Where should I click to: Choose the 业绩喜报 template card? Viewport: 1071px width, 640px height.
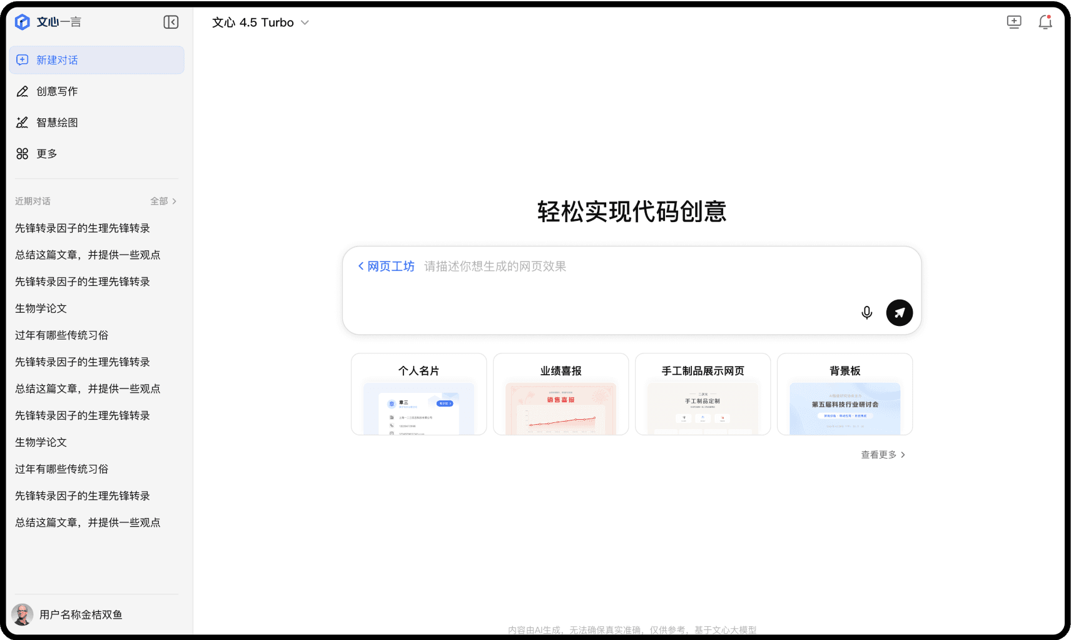(561, 394)
